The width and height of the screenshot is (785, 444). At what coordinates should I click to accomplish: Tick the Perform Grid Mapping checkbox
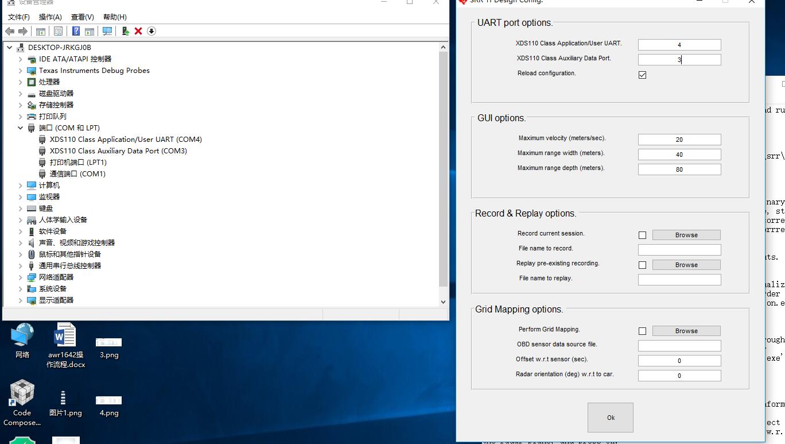(642, 331)
